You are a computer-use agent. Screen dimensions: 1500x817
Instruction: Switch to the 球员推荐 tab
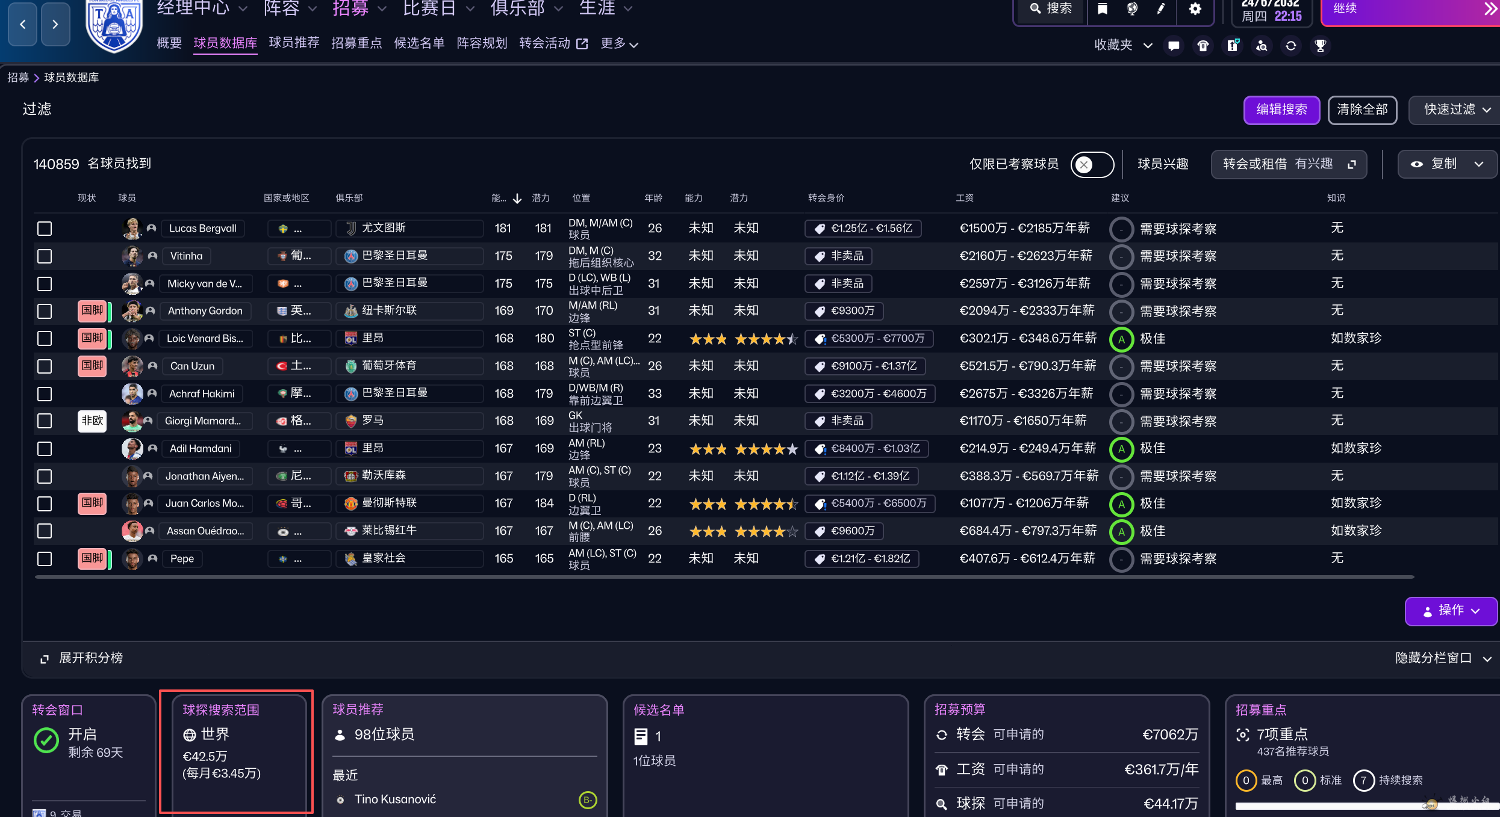click(x=294, y=43)
